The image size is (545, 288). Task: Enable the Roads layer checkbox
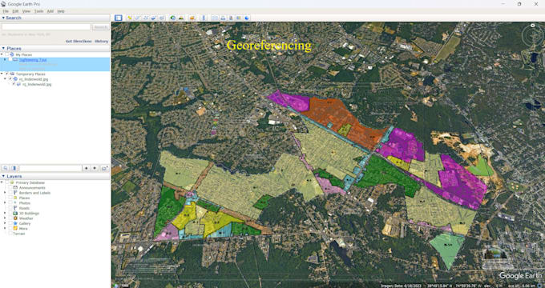point(10,208)
